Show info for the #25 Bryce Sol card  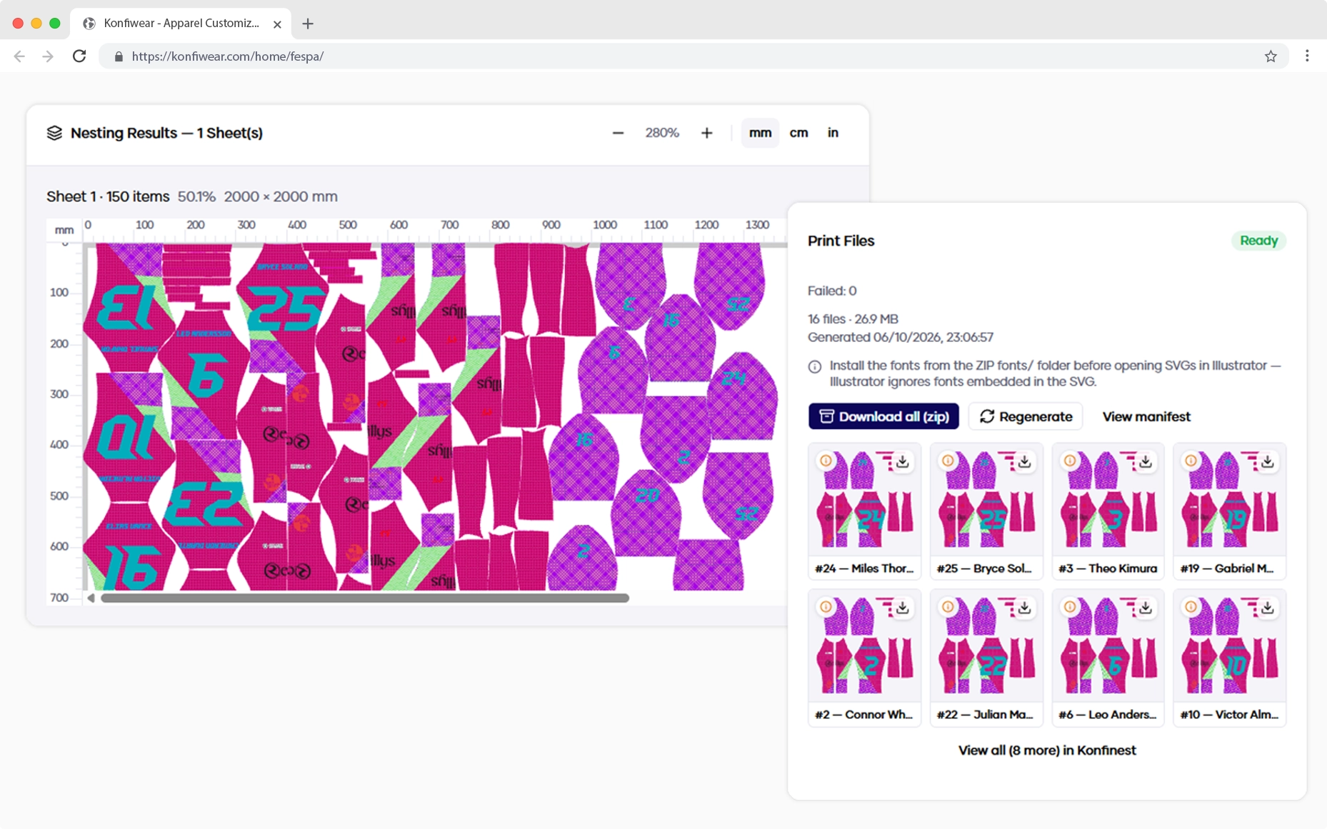point(948,461)
